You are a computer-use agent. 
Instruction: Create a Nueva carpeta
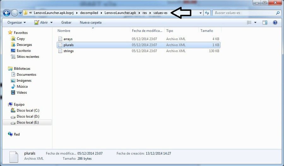[x=91, y=22]
